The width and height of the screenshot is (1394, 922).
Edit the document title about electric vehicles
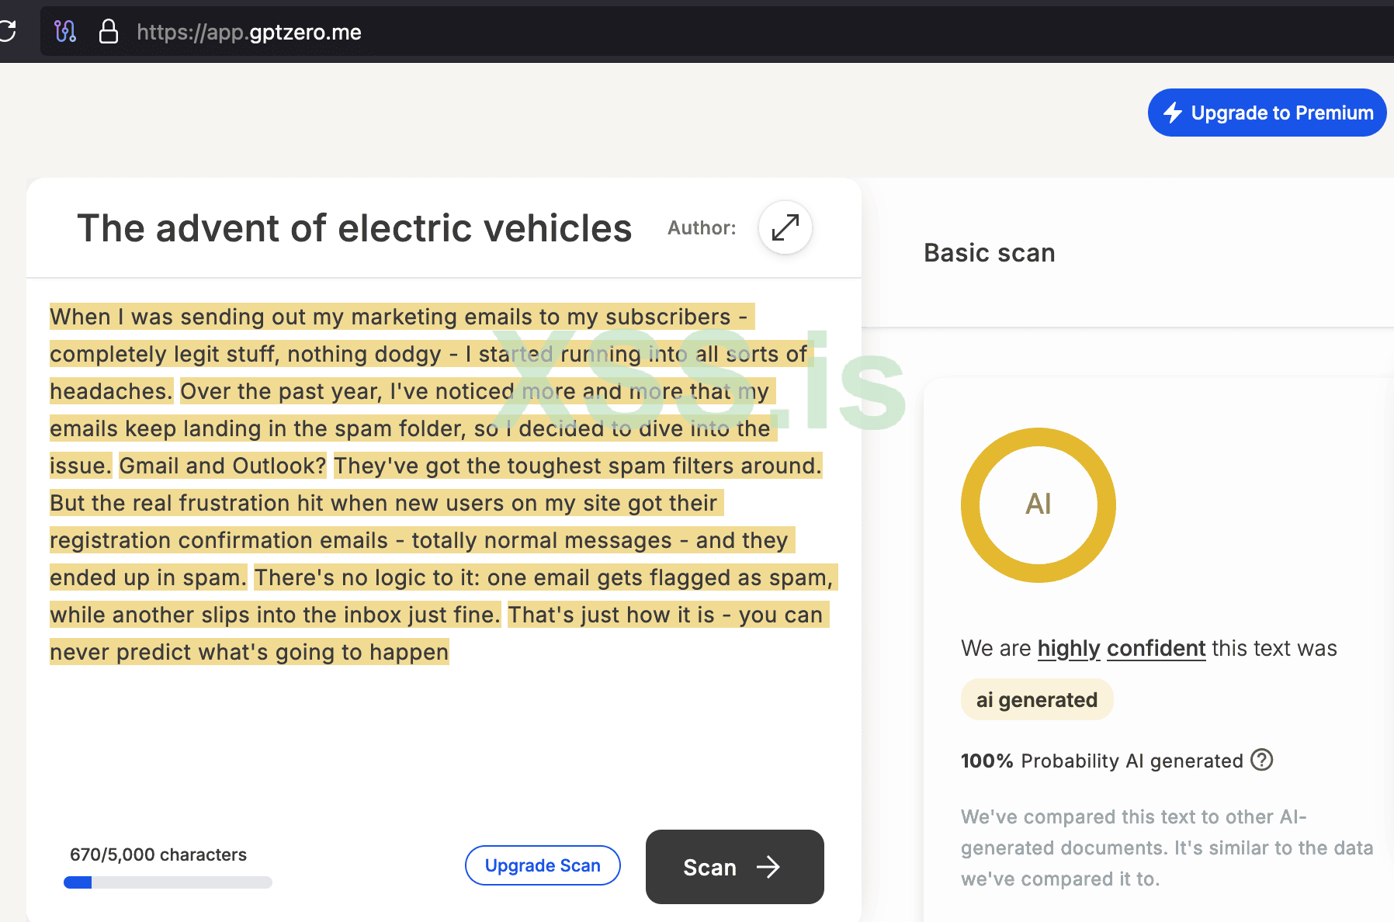(x=354, y=228)
